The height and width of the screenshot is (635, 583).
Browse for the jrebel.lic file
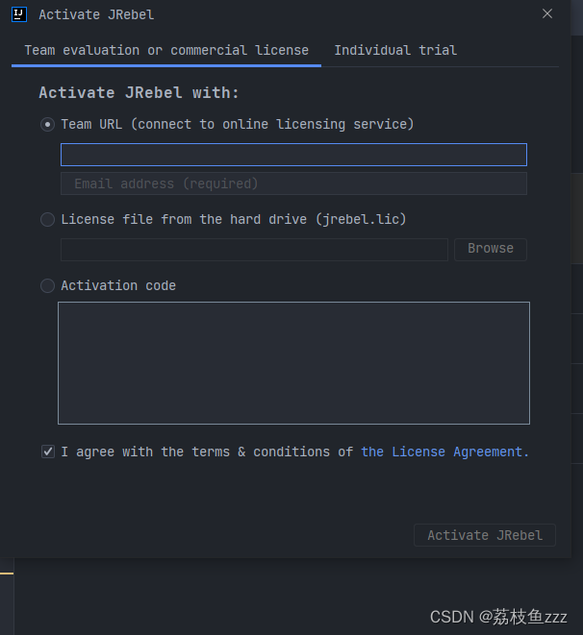[491, 250]
